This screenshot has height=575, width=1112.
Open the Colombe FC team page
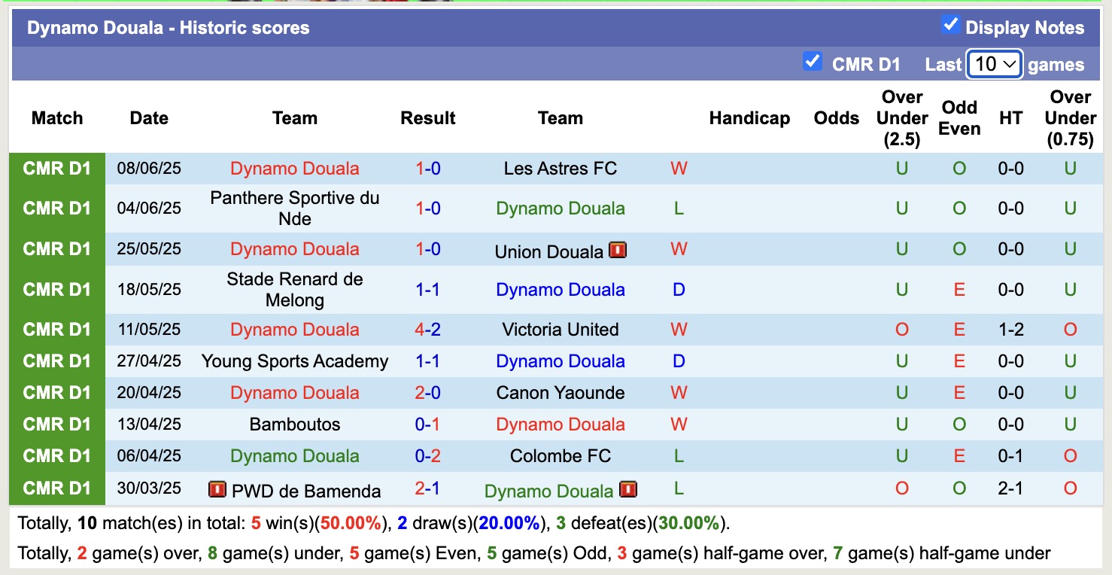click(x=560, y=456)
